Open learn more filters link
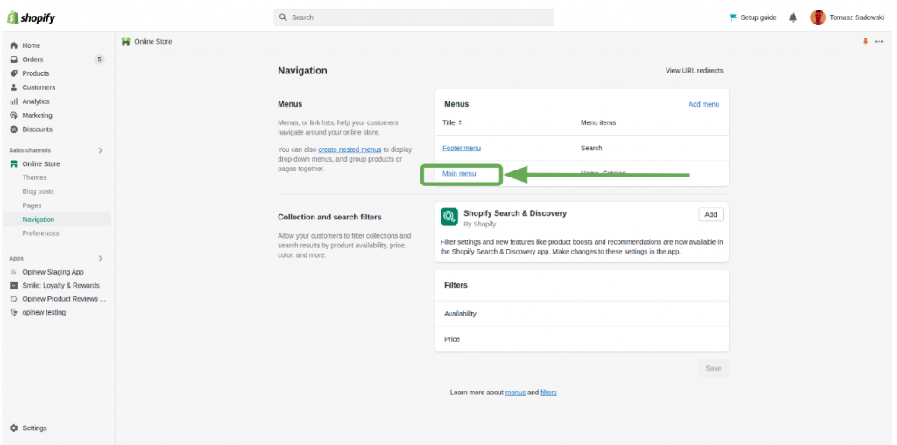897x445 pixels. (x=548, y=393)
